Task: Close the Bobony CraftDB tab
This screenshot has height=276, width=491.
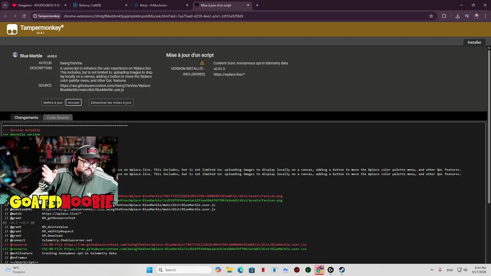Action: point(126,5)
